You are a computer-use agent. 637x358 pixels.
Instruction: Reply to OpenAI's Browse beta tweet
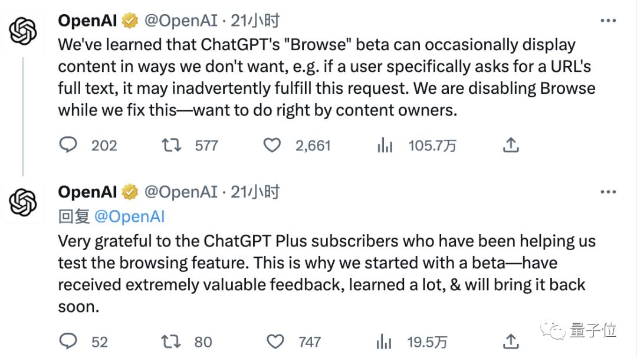[x=68, y=145]
